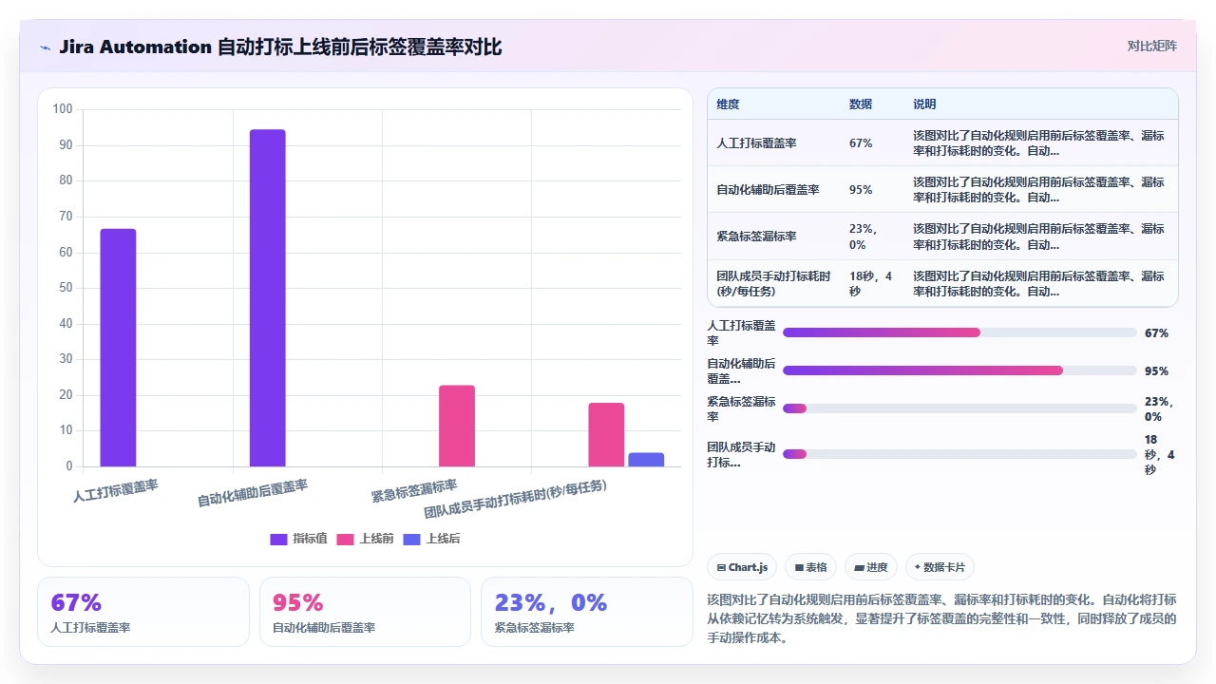1216x684 pixels.
Task: Open the 23%, 0% 紧急标签漏标率 stat card
Action: [x=587, y=612]
